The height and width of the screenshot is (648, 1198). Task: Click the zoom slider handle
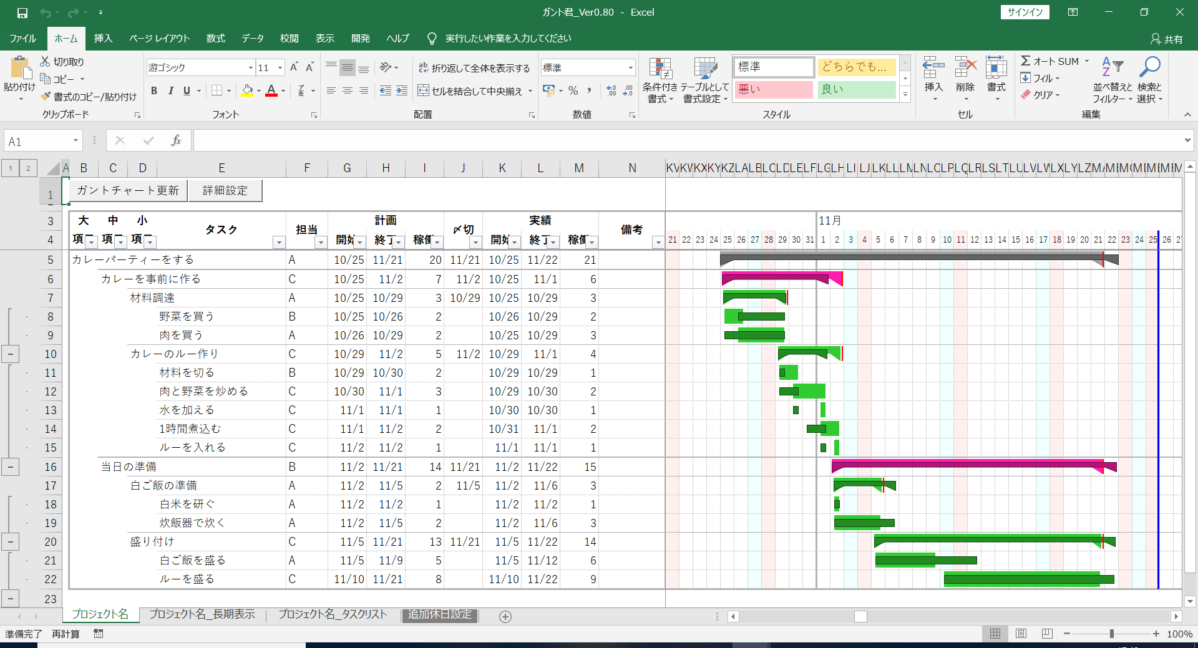click(1111, 634)
